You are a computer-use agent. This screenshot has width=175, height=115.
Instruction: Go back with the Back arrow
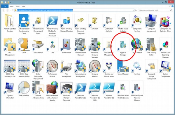coord(3,10)
